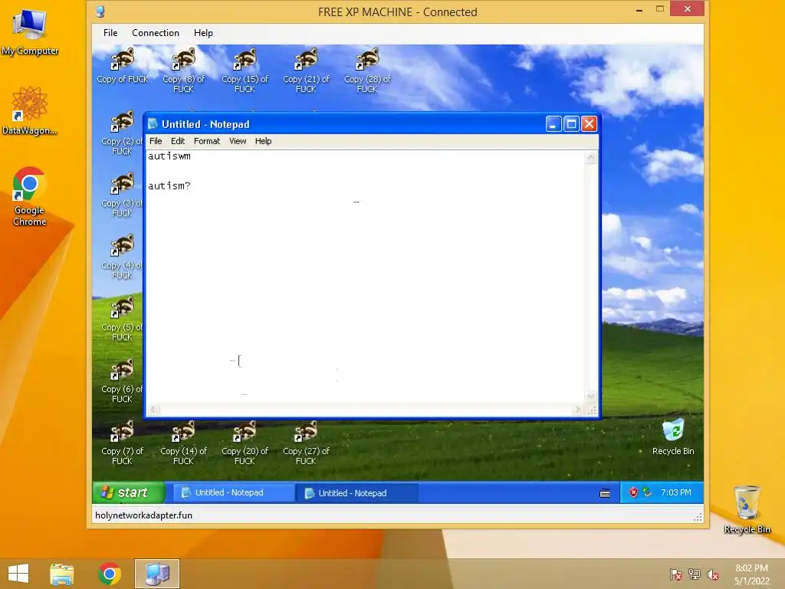The image size is (785, 589).
Task: Click Notepad horizontal scrollbar right arrow
Action: coord(578,410)
